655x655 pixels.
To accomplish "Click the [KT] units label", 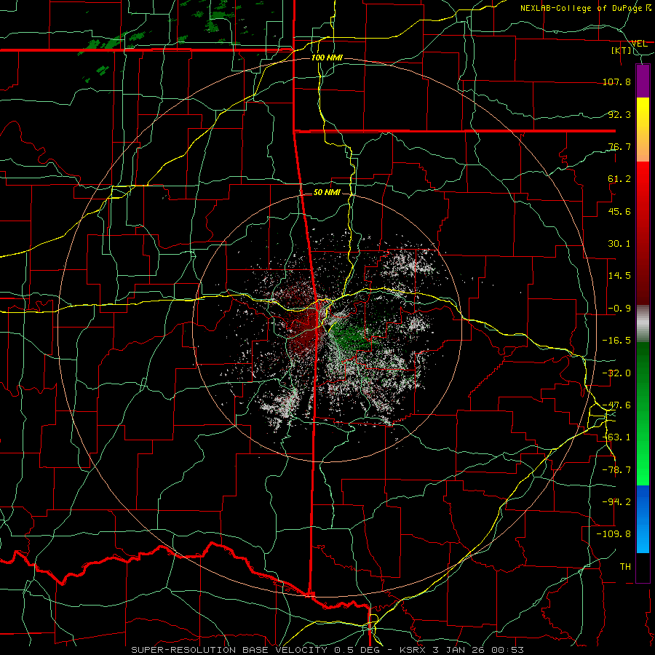I will pyautogui.click(x=622, y=50).
